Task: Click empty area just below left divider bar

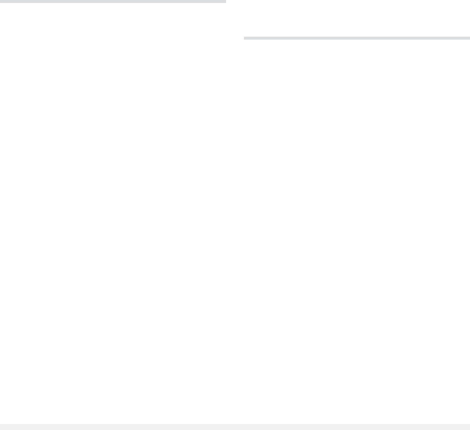Action: [x=113, y=9]
